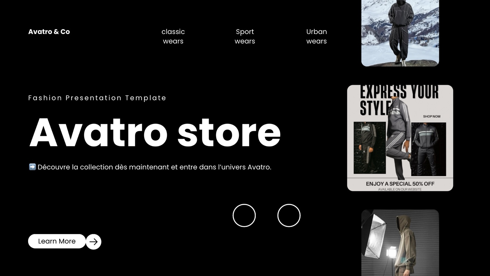The height and width of the screenshot is (276, 490).
Task: Select the left empty circle outline
Action: coord(244,216)
